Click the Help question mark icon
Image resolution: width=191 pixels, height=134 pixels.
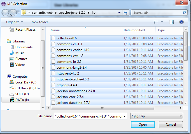181,22
